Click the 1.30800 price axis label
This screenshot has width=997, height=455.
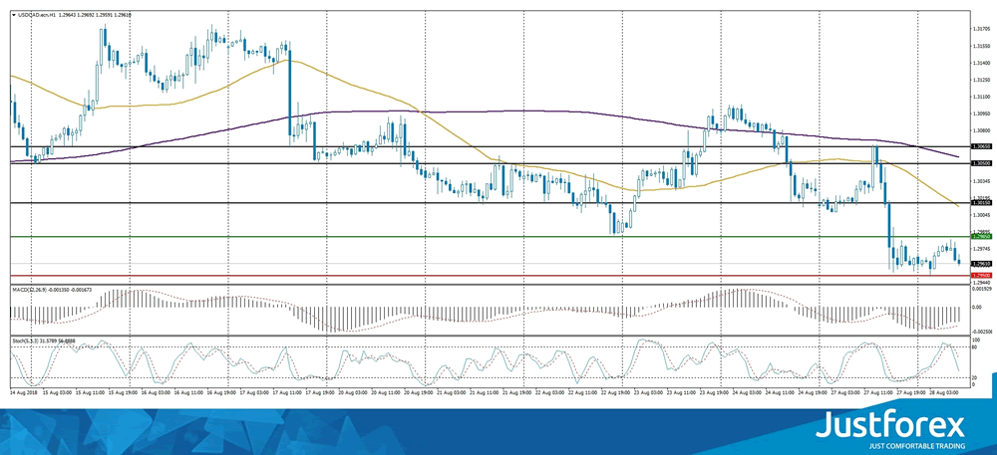pyautogui.click(x=981, y=130)
